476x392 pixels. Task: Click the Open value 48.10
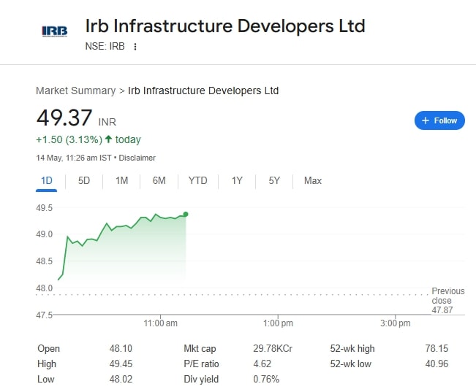[x=121, y=348]
